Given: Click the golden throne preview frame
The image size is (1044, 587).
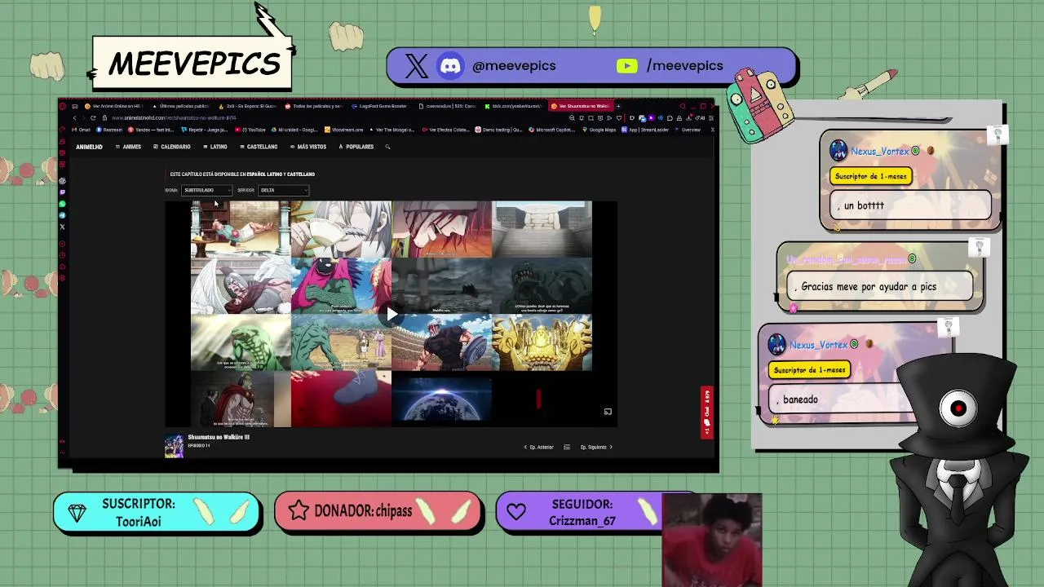Looking at the screenshot, I should [542, 342].
